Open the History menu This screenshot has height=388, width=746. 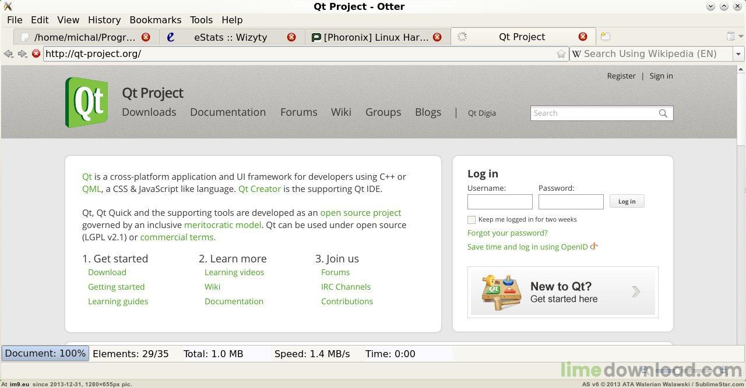click(x=104, y=20)
